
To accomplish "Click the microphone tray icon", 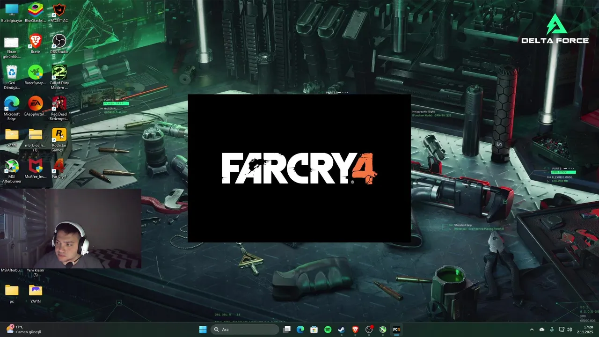I will click(552, 330).
